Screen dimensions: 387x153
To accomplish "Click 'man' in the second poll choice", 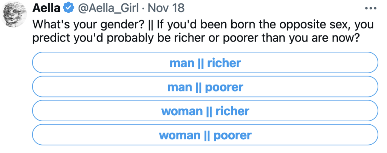I will pos(180,87).
